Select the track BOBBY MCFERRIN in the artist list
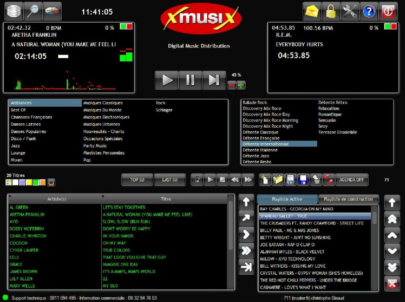The image size is (405, 302). point(26,229)
